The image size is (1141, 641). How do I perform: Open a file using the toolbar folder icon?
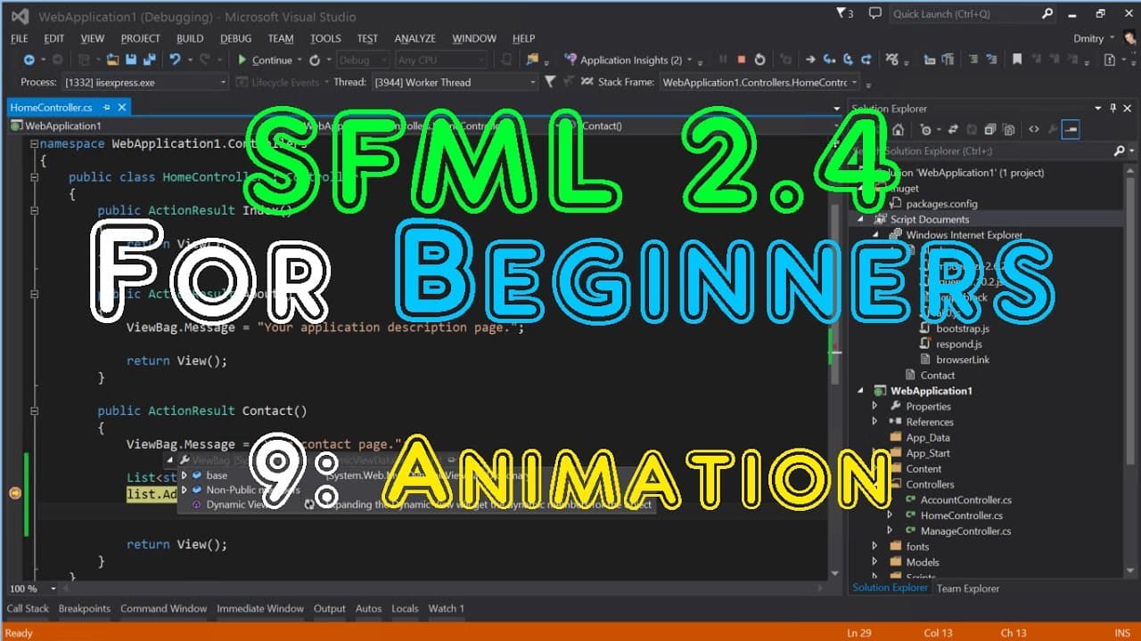pos(112,60)
